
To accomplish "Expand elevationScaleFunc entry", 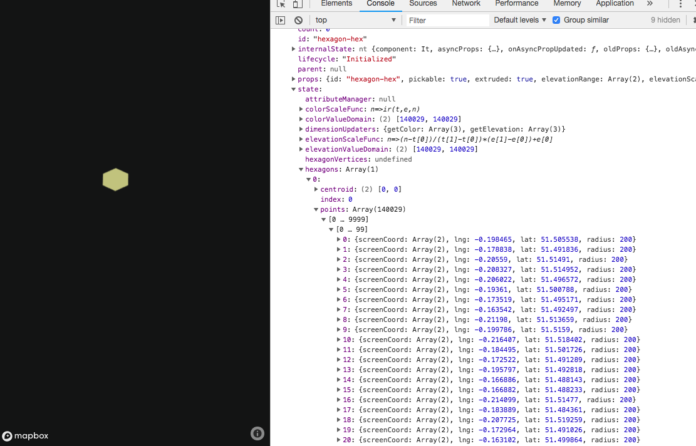I will pos(301,139).
